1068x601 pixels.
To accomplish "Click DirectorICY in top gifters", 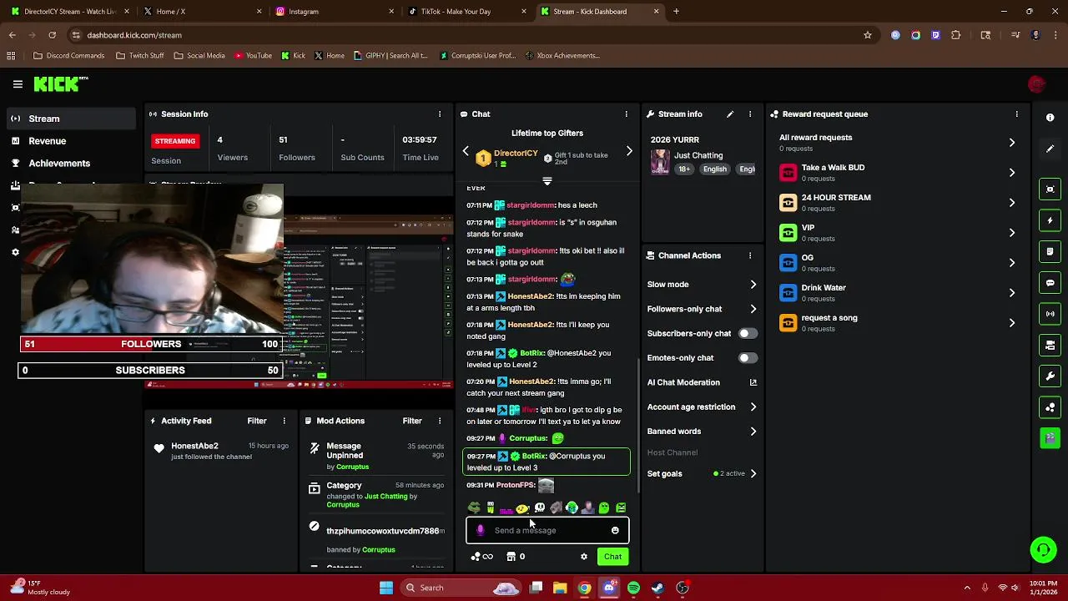I will coord(516,154).
